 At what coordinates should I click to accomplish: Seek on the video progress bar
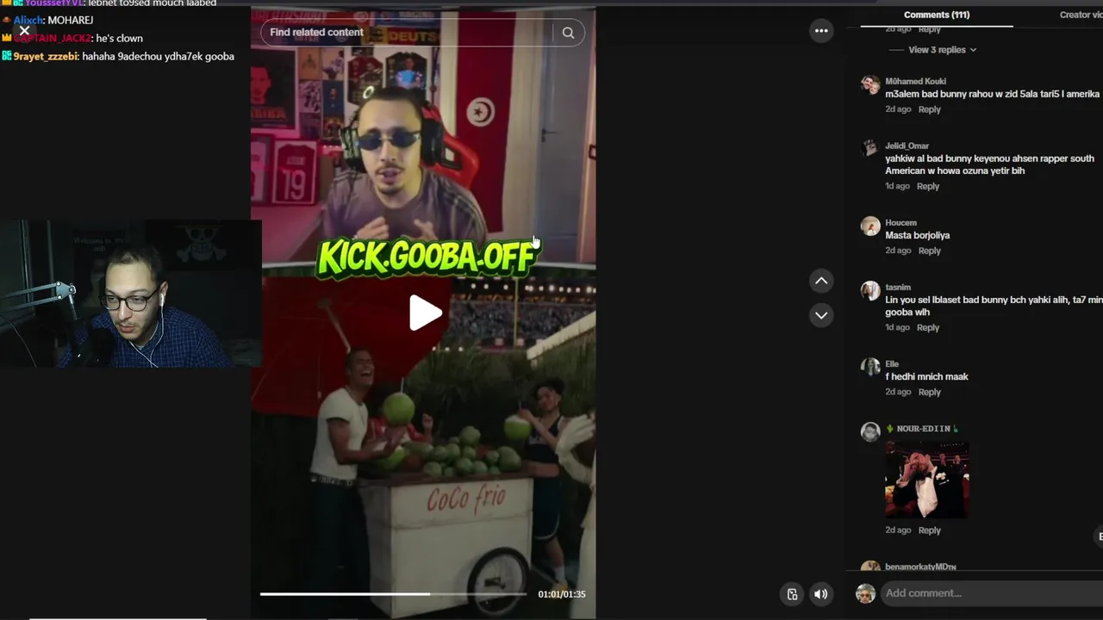coord(393,594)
